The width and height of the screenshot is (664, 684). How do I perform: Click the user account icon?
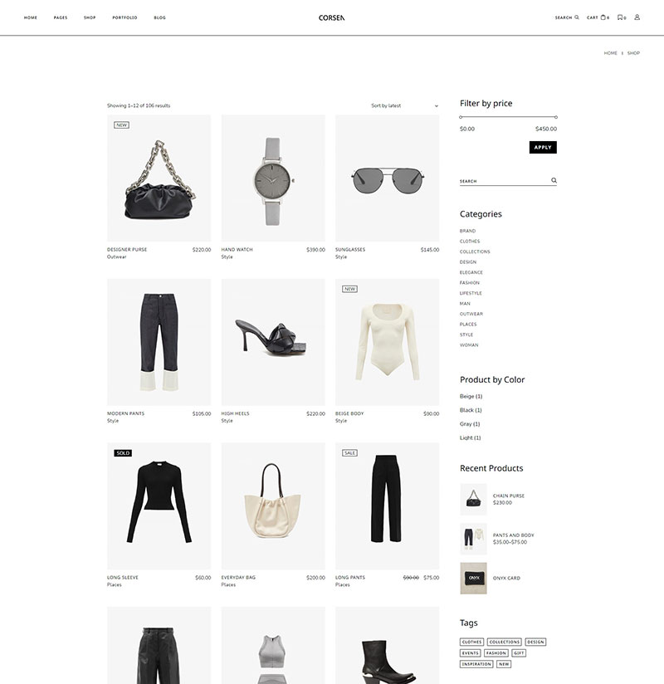tap(637, 17)
